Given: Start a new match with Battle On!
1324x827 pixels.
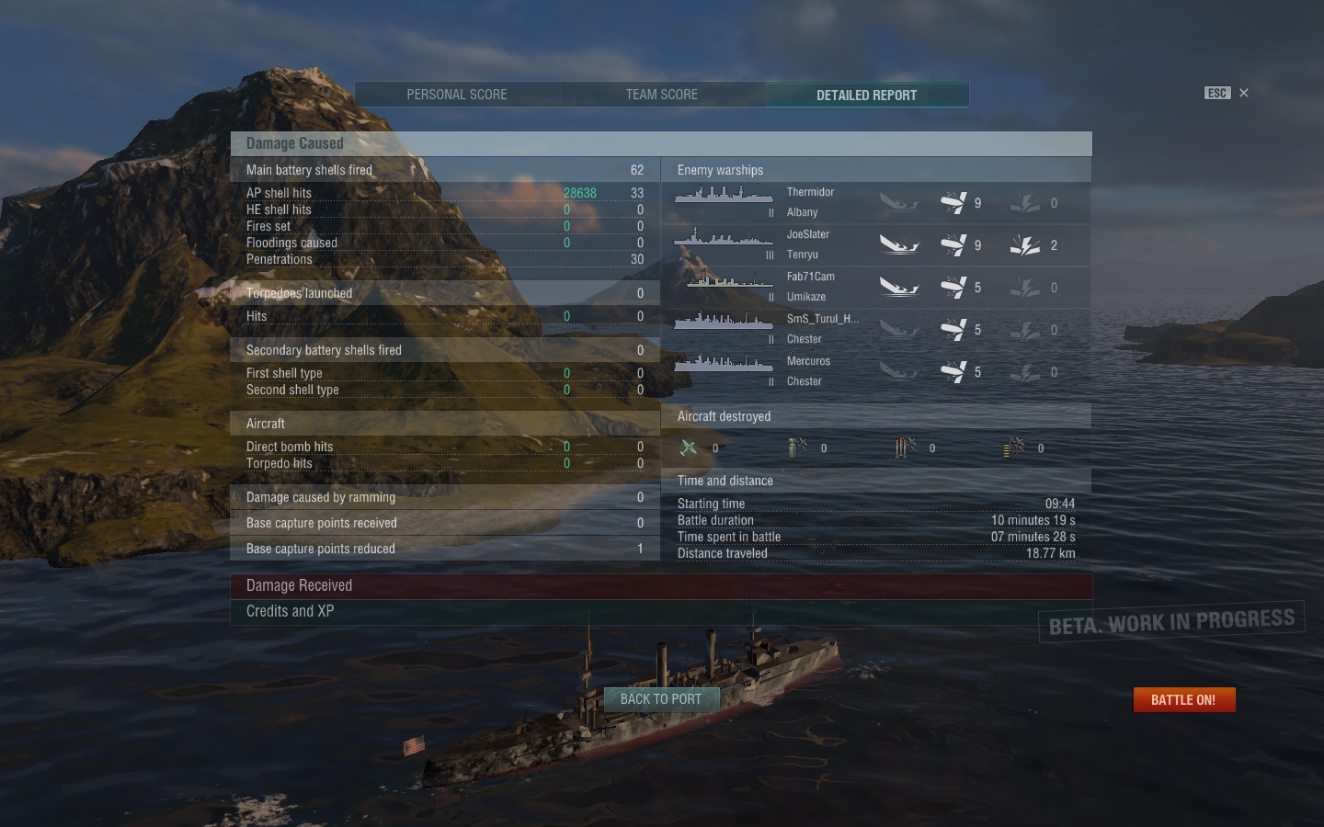Looking at the screenshot, I should click(x=1183, y=700).
